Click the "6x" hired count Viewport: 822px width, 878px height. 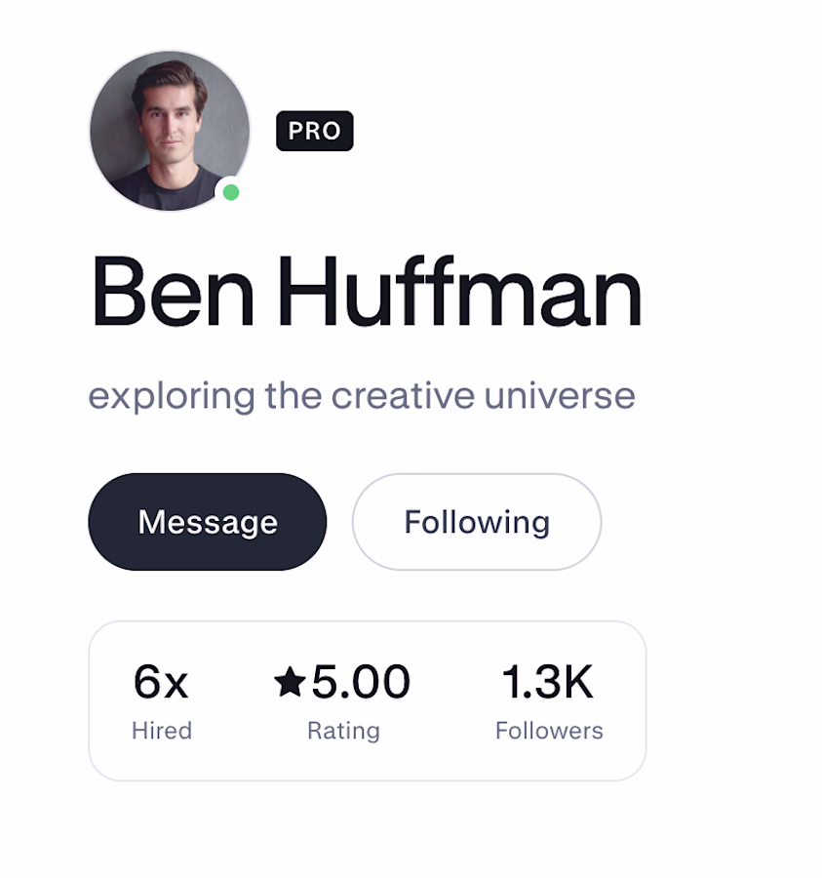point(161,682)
